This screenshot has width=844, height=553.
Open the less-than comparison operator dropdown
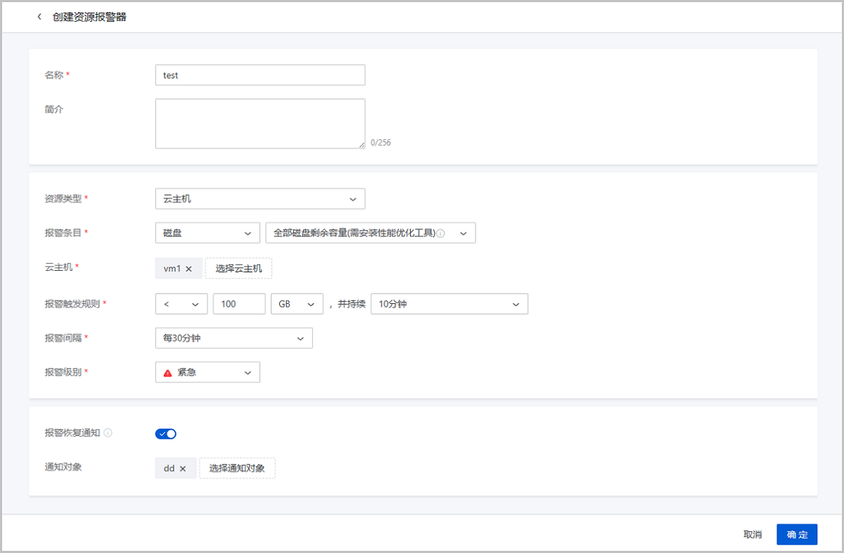[181, 304]
